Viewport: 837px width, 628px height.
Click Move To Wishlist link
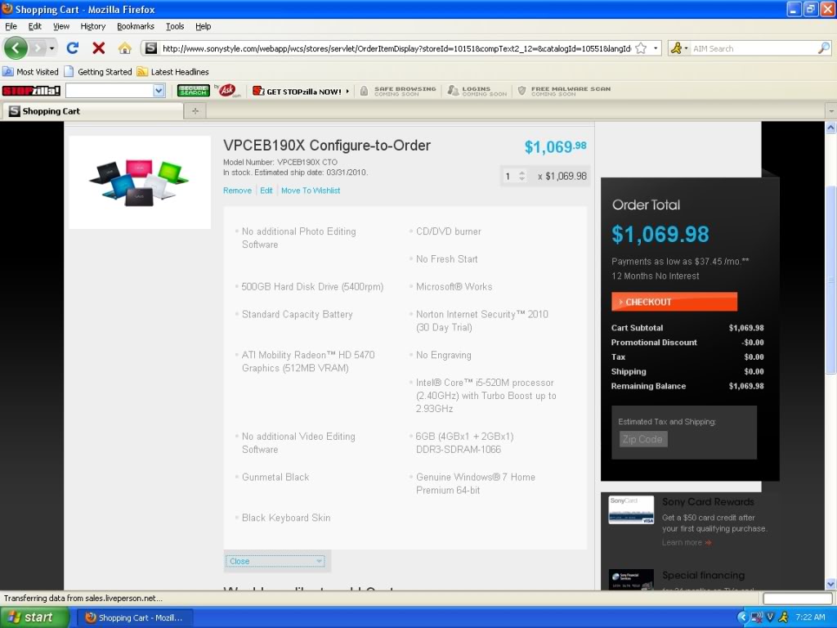[311, 191]
